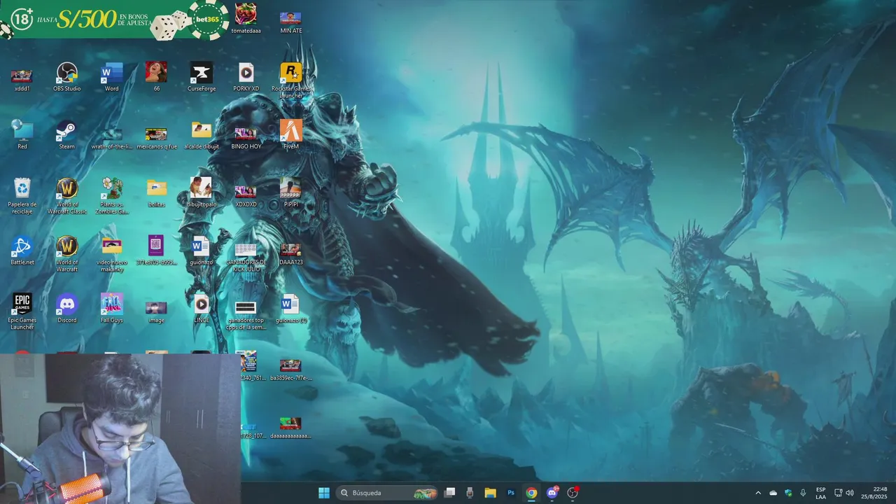
Task: Select the ganadores top cpps file
Action: pos(246,316)
